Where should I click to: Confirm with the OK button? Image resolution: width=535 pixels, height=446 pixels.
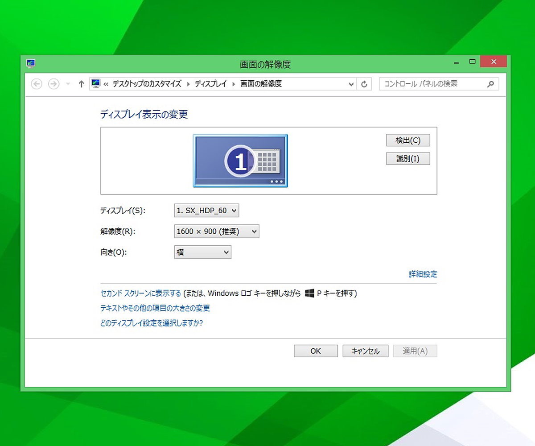click(316, 351)
